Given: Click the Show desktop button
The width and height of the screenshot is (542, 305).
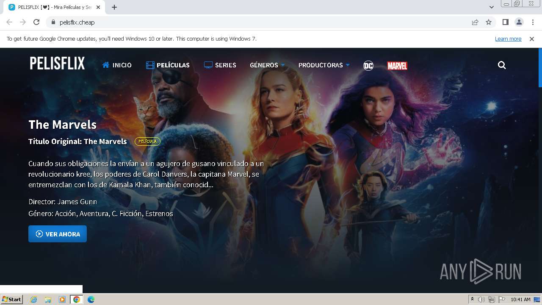Looking at the screenshot, I should pyautogui.click(x=537, y=299).
